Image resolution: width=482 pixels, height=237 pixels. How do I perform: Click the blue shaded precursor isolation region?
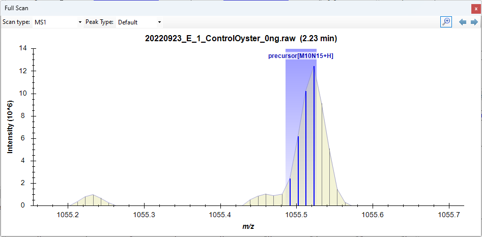tap(294, 102)
